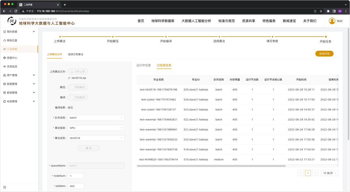Collapse sidebar using bottom-left menu icon
The height and width of the screenshot is (192, 350).
(x=5, y=187)
